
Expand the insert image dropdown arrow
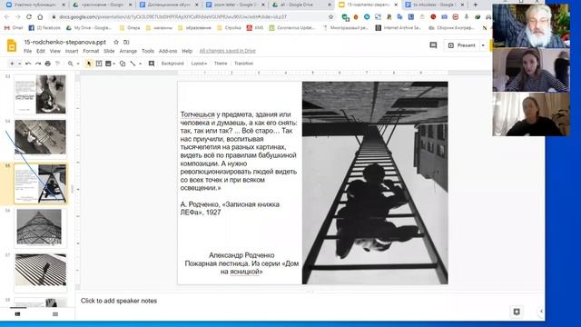coord(113,64)
